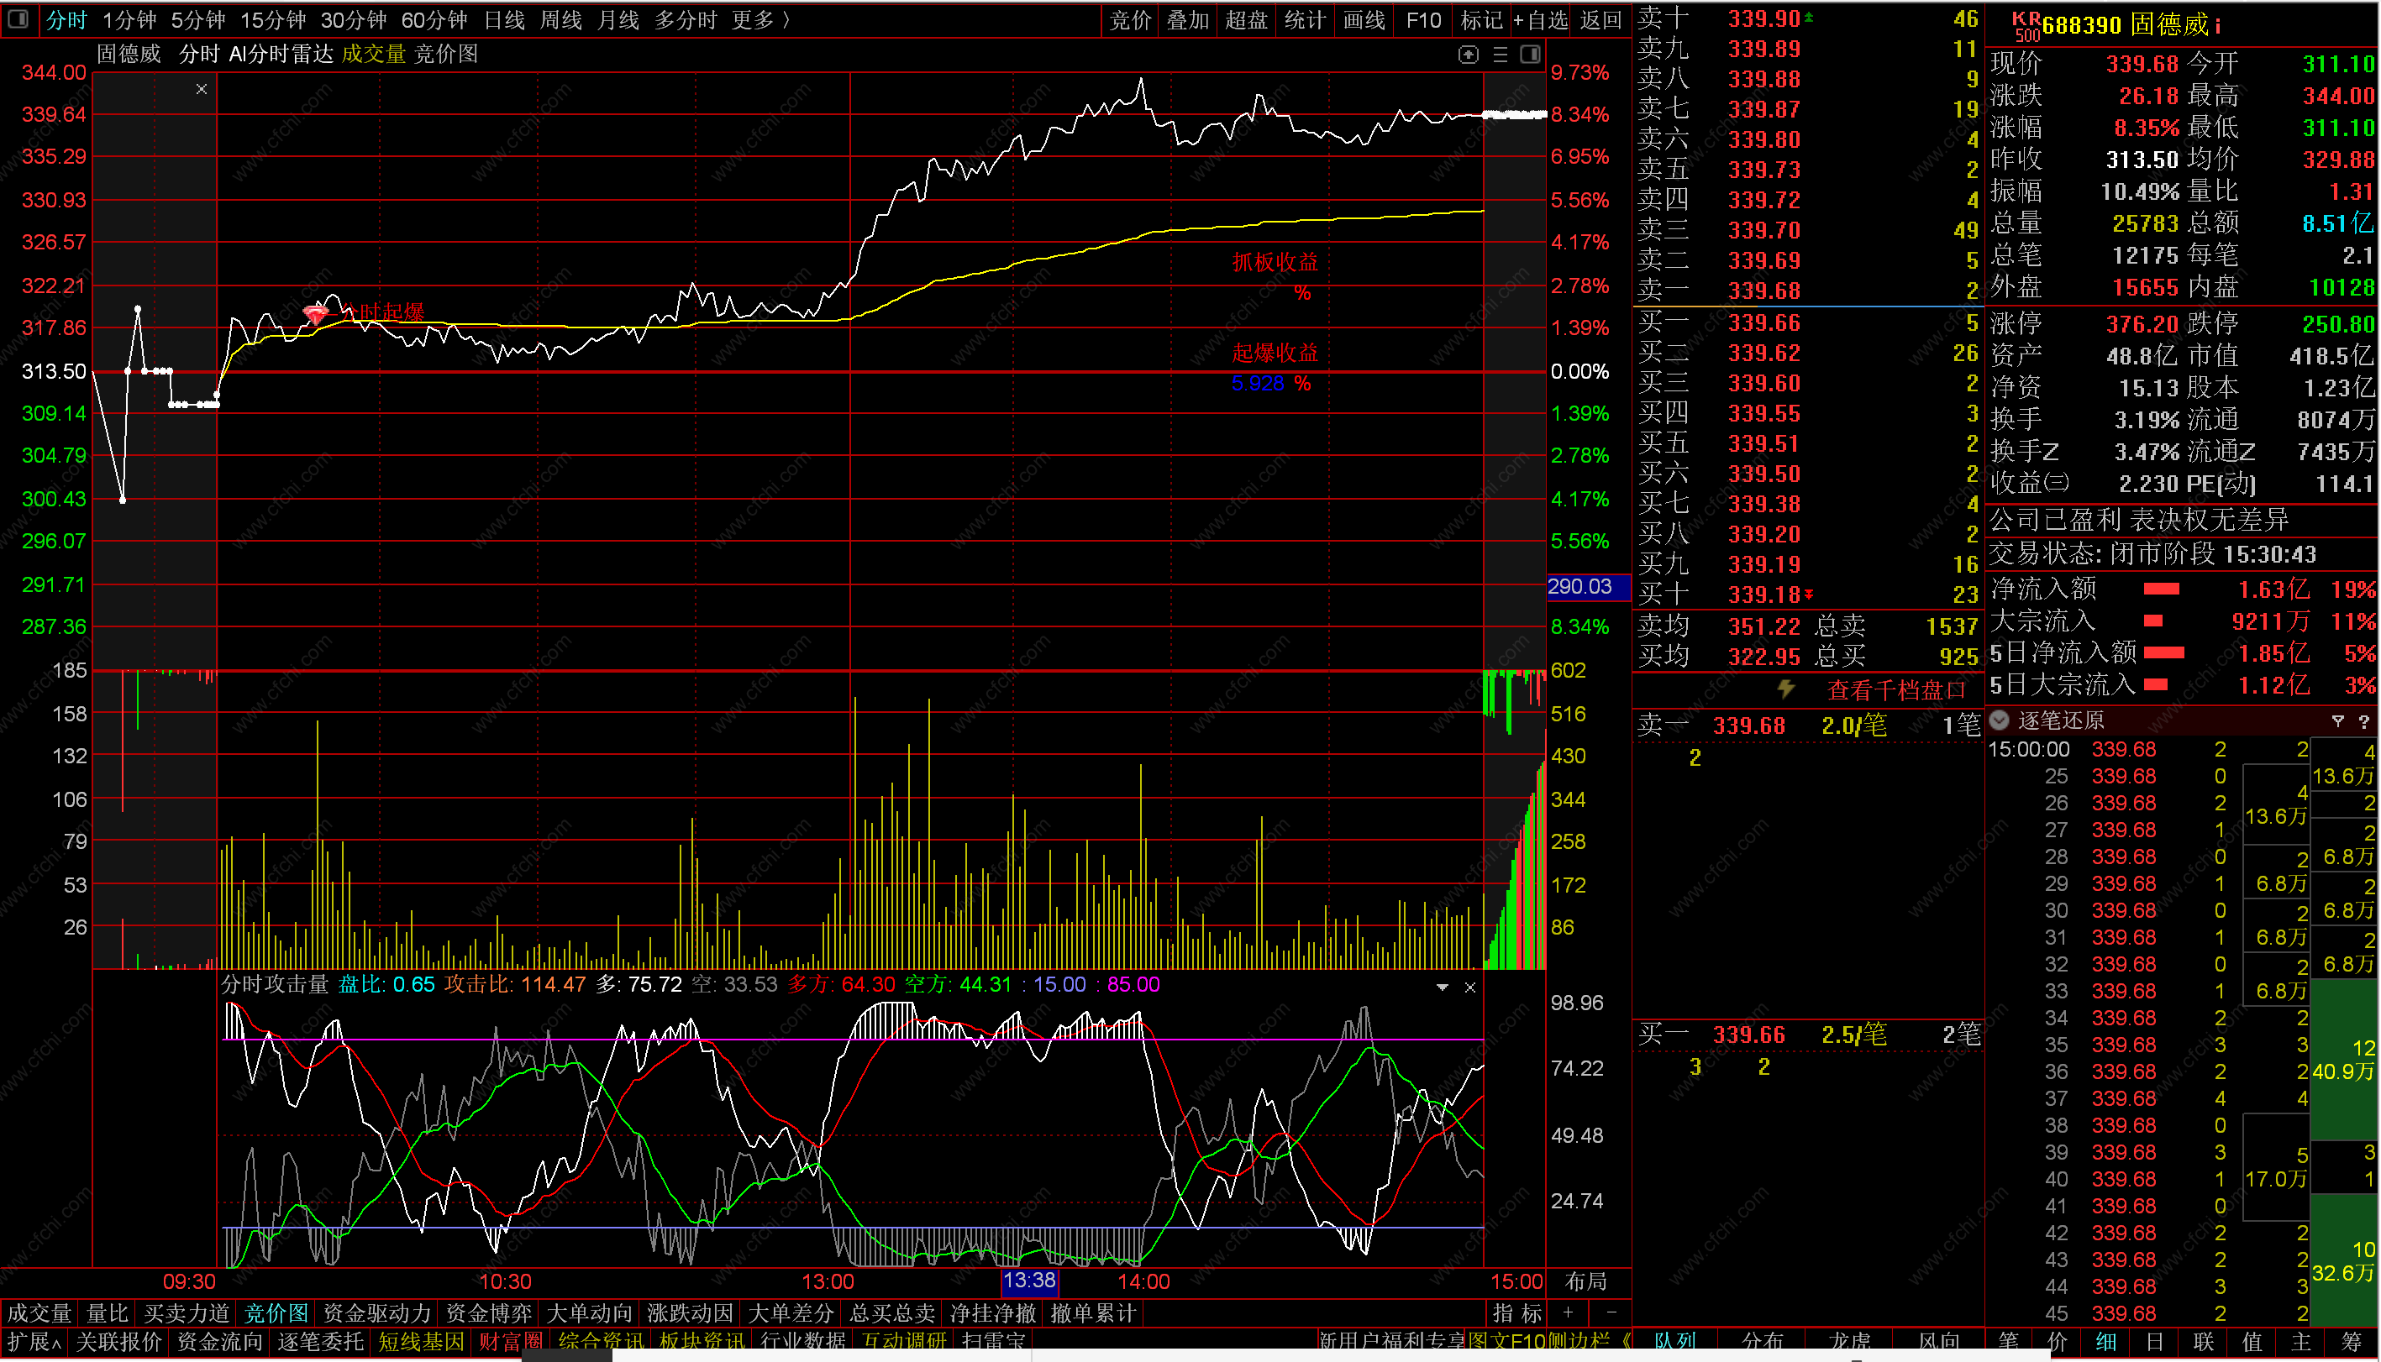Switch to the 日线 period tab

[504, 19]
